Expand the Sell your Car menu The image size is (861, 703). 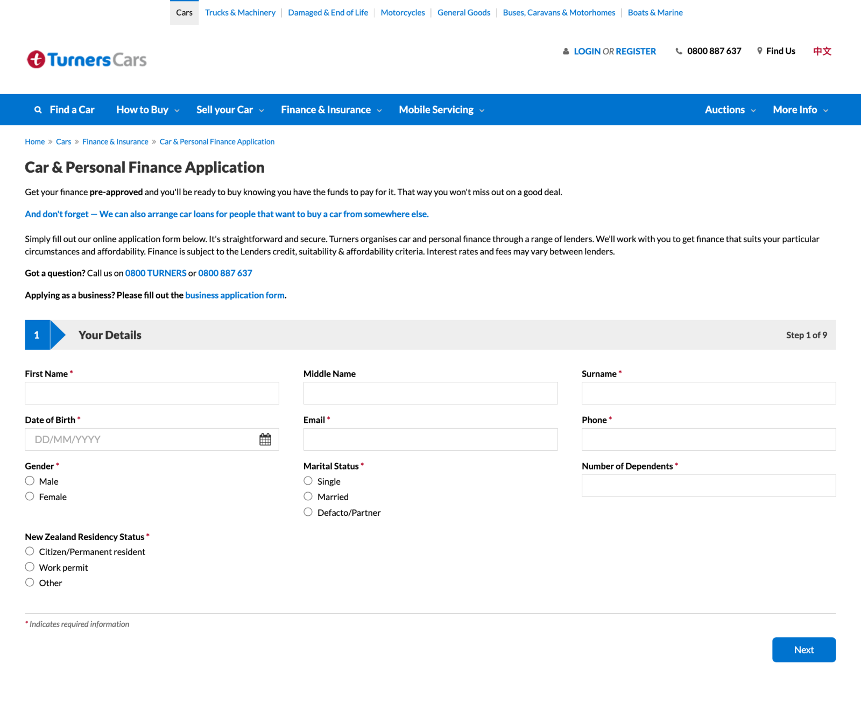230,110
